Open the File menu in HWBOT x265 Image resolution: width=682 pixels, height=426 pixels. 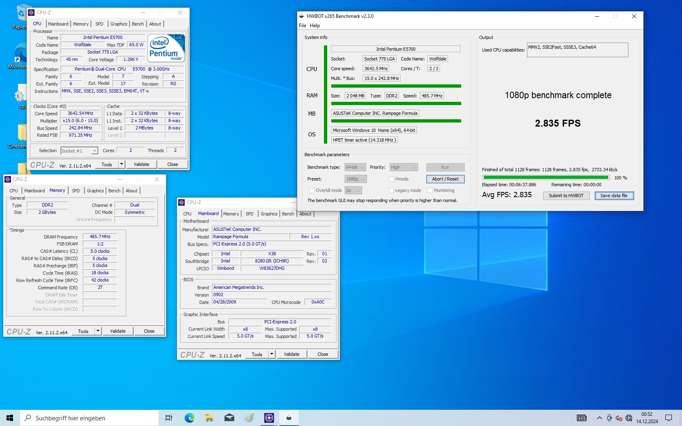click(302, 26)
